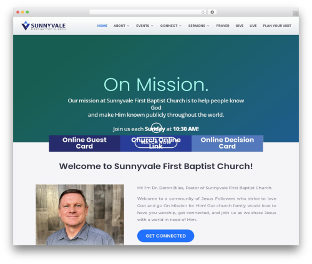Navigate to the Prayer page
Viewport: 312px width, 264px height.
(x=223, y=26)
